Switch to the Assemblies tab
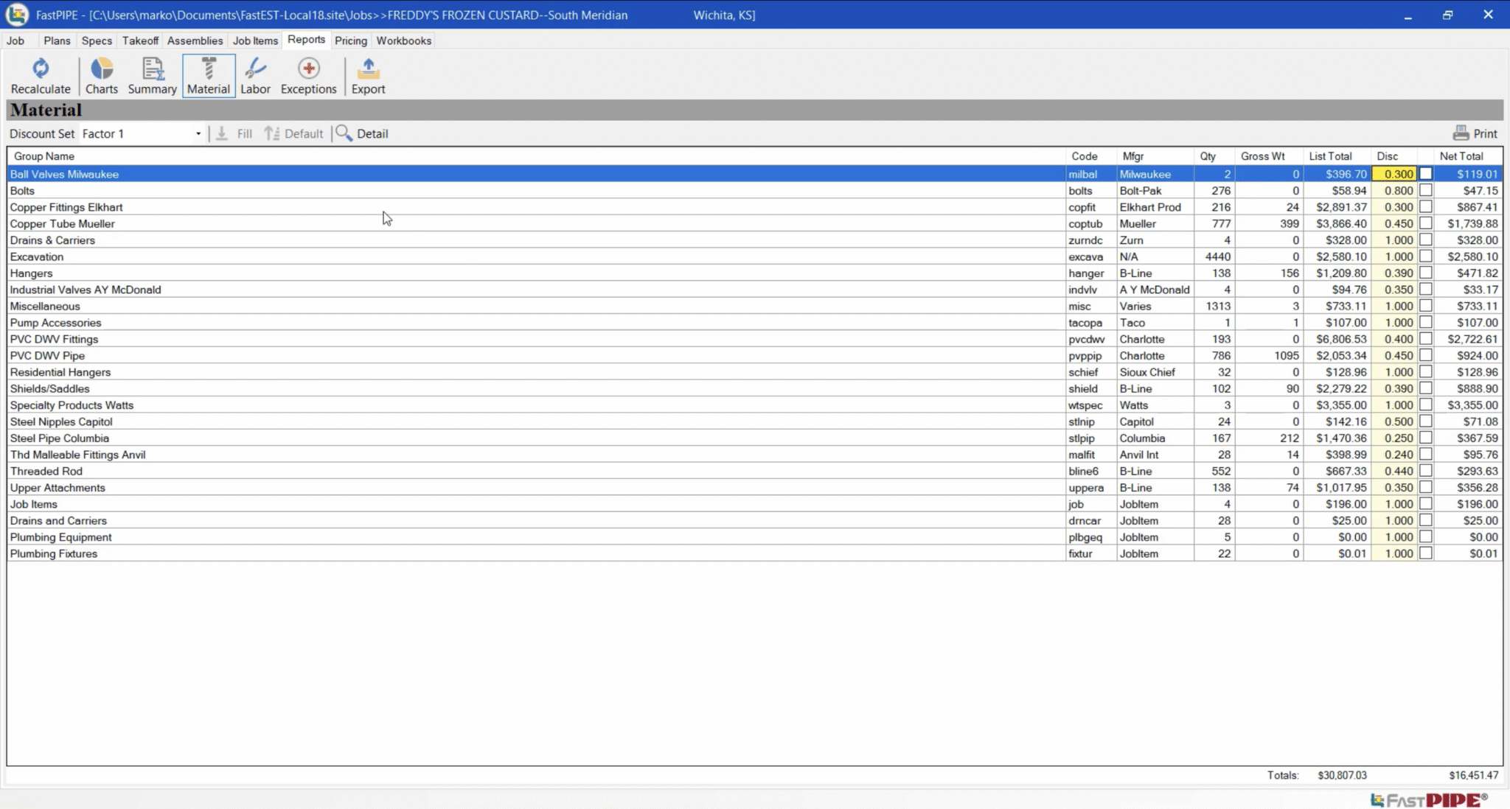The width and height of the screenshot is (1510, 809). [x=195, y=41]
